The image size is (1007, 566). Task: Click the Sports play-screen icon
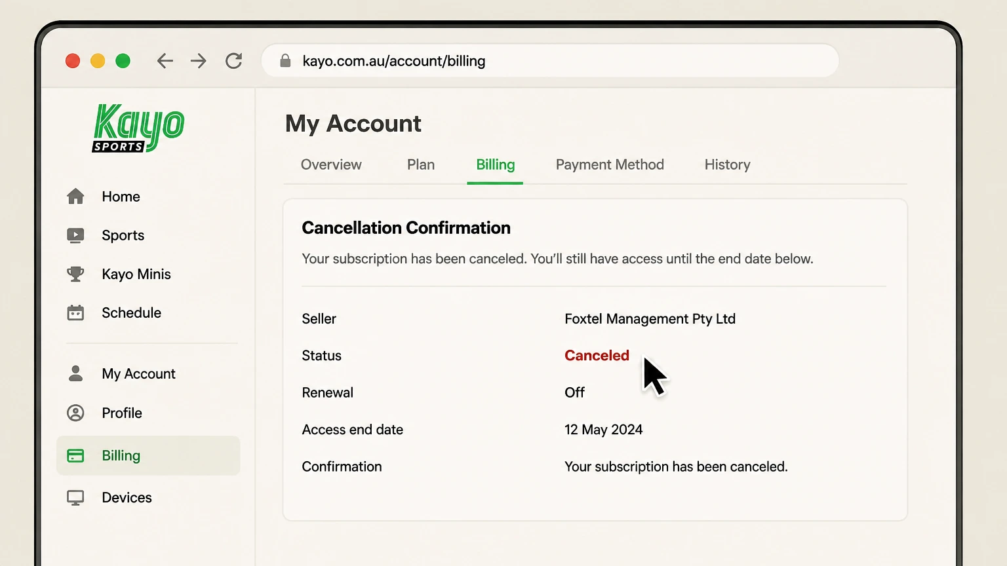pyautogui.click(x=75, y=235)
